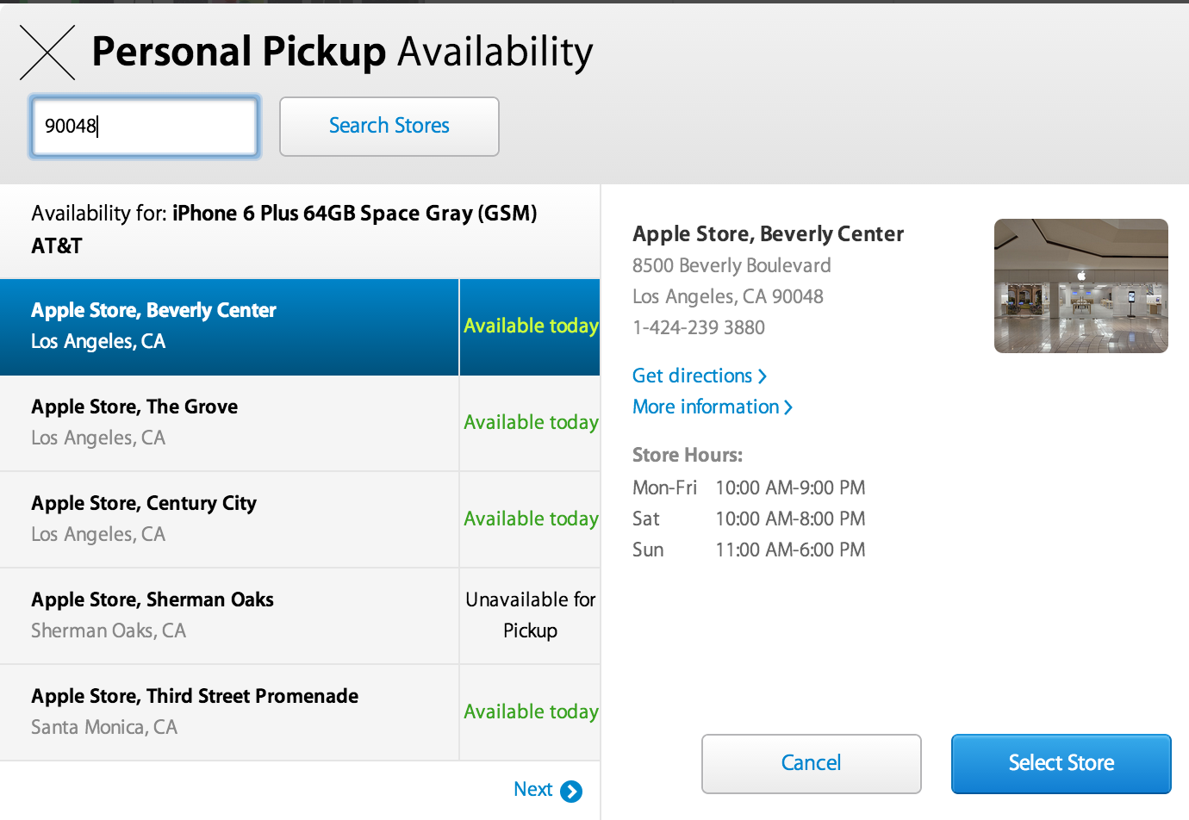Click the zip code field containing 90048
This screenshot has height=820, width=1189.
tap(145, 127)
